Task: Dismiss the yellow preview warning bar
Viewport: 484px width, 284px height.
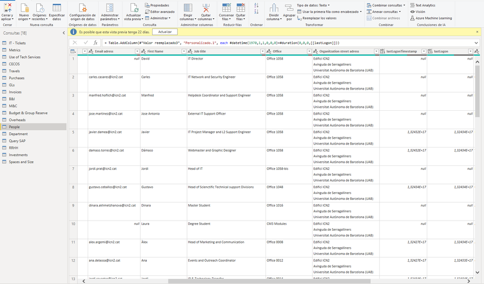Action: coord(477,32)
